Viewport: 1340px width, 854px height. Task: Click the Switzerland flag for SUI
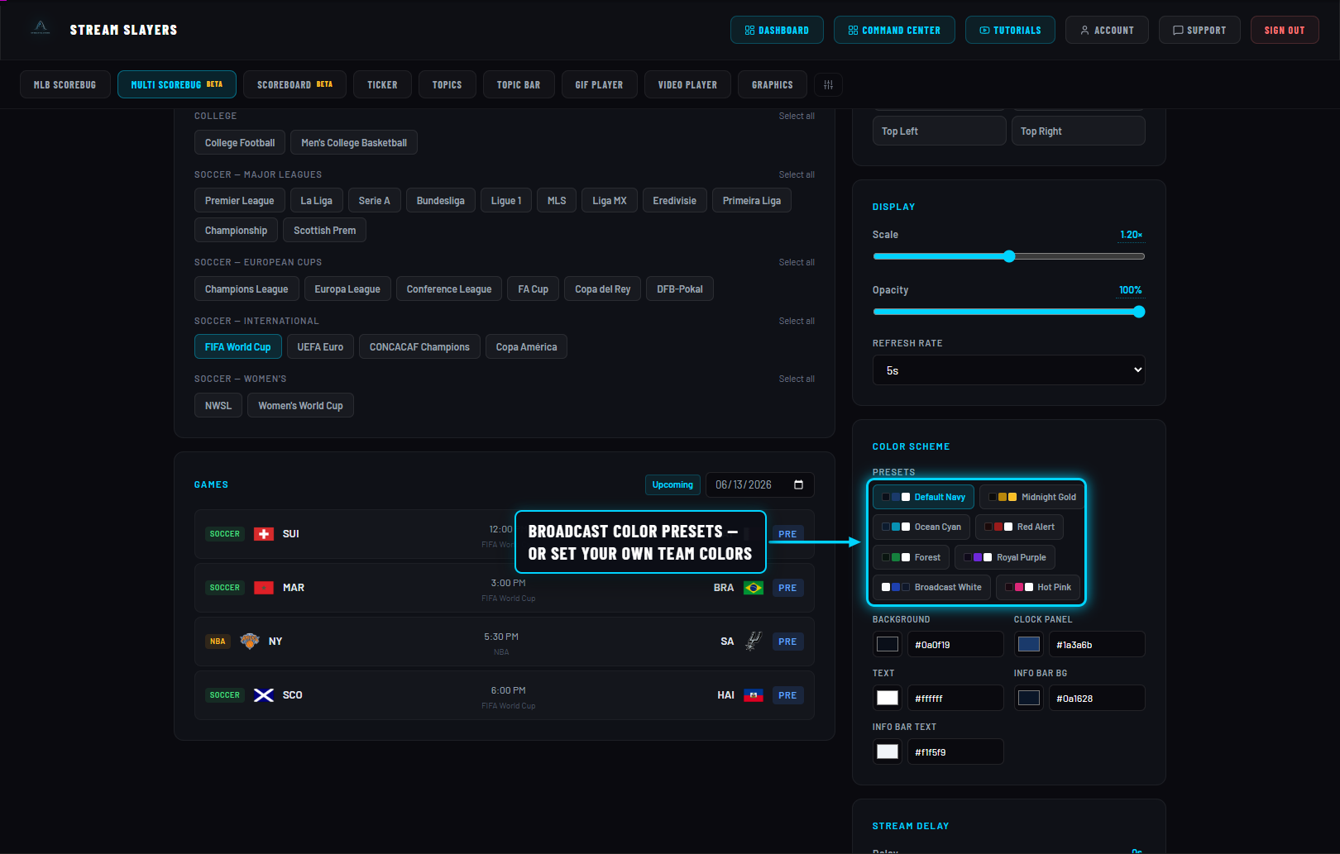[x=264, y=534]
